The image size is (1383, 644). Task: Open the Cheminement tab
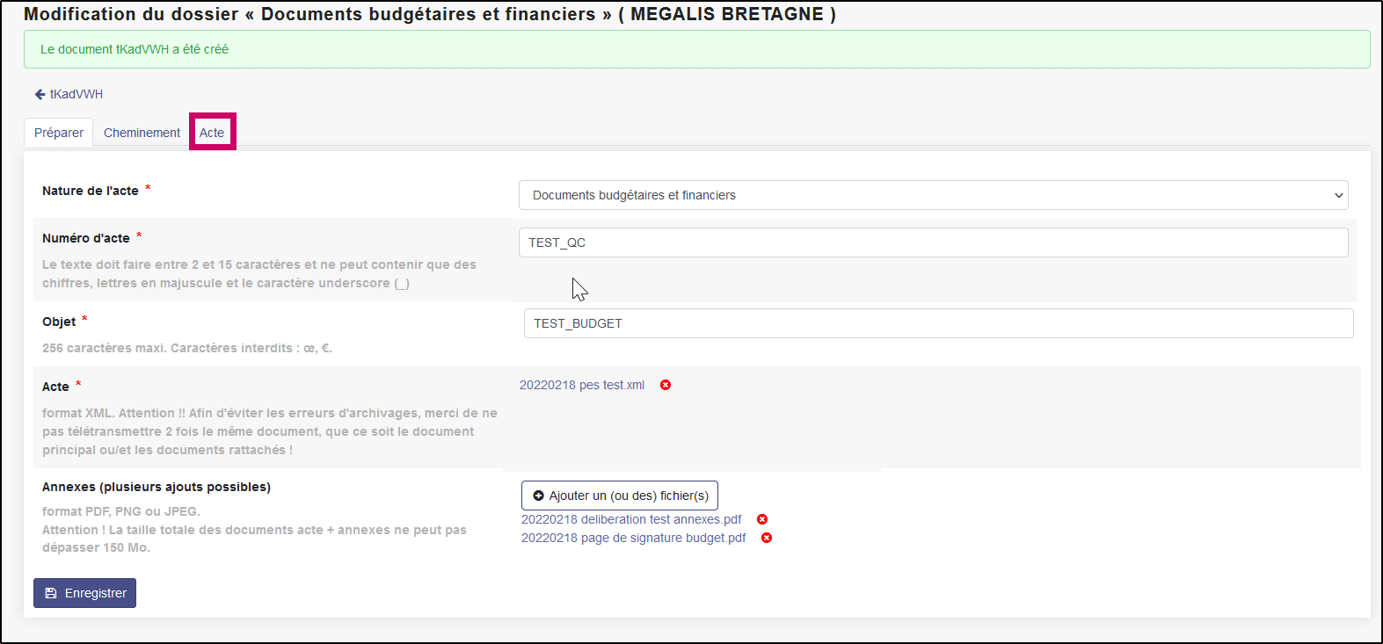(x=142, y=133)
